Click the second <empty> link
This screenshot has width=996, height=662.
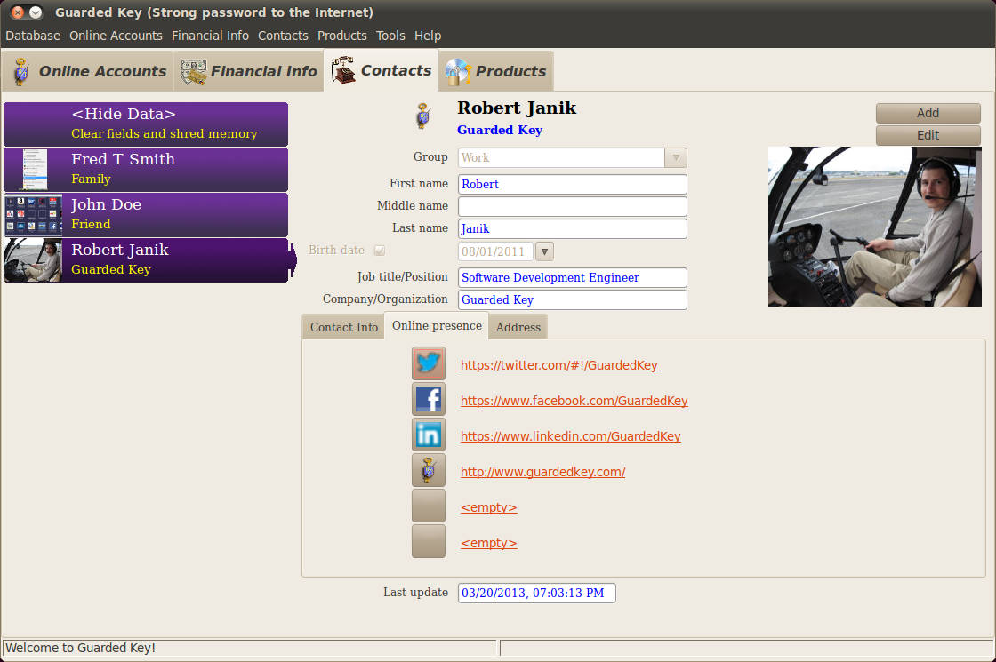(x=488, y=543)
